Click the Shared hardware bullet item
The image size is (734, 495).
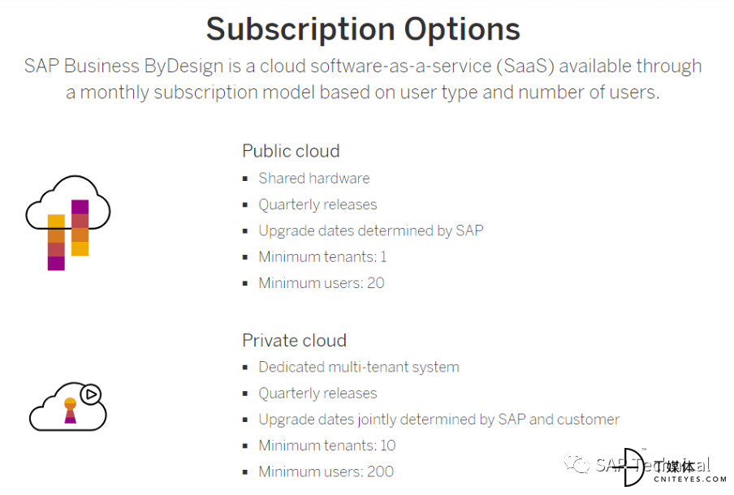click(x=314, y=179)
